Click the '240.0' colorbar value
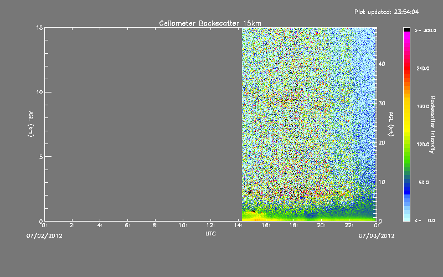This screenshot has height=277, width=443. pos(423,68)
